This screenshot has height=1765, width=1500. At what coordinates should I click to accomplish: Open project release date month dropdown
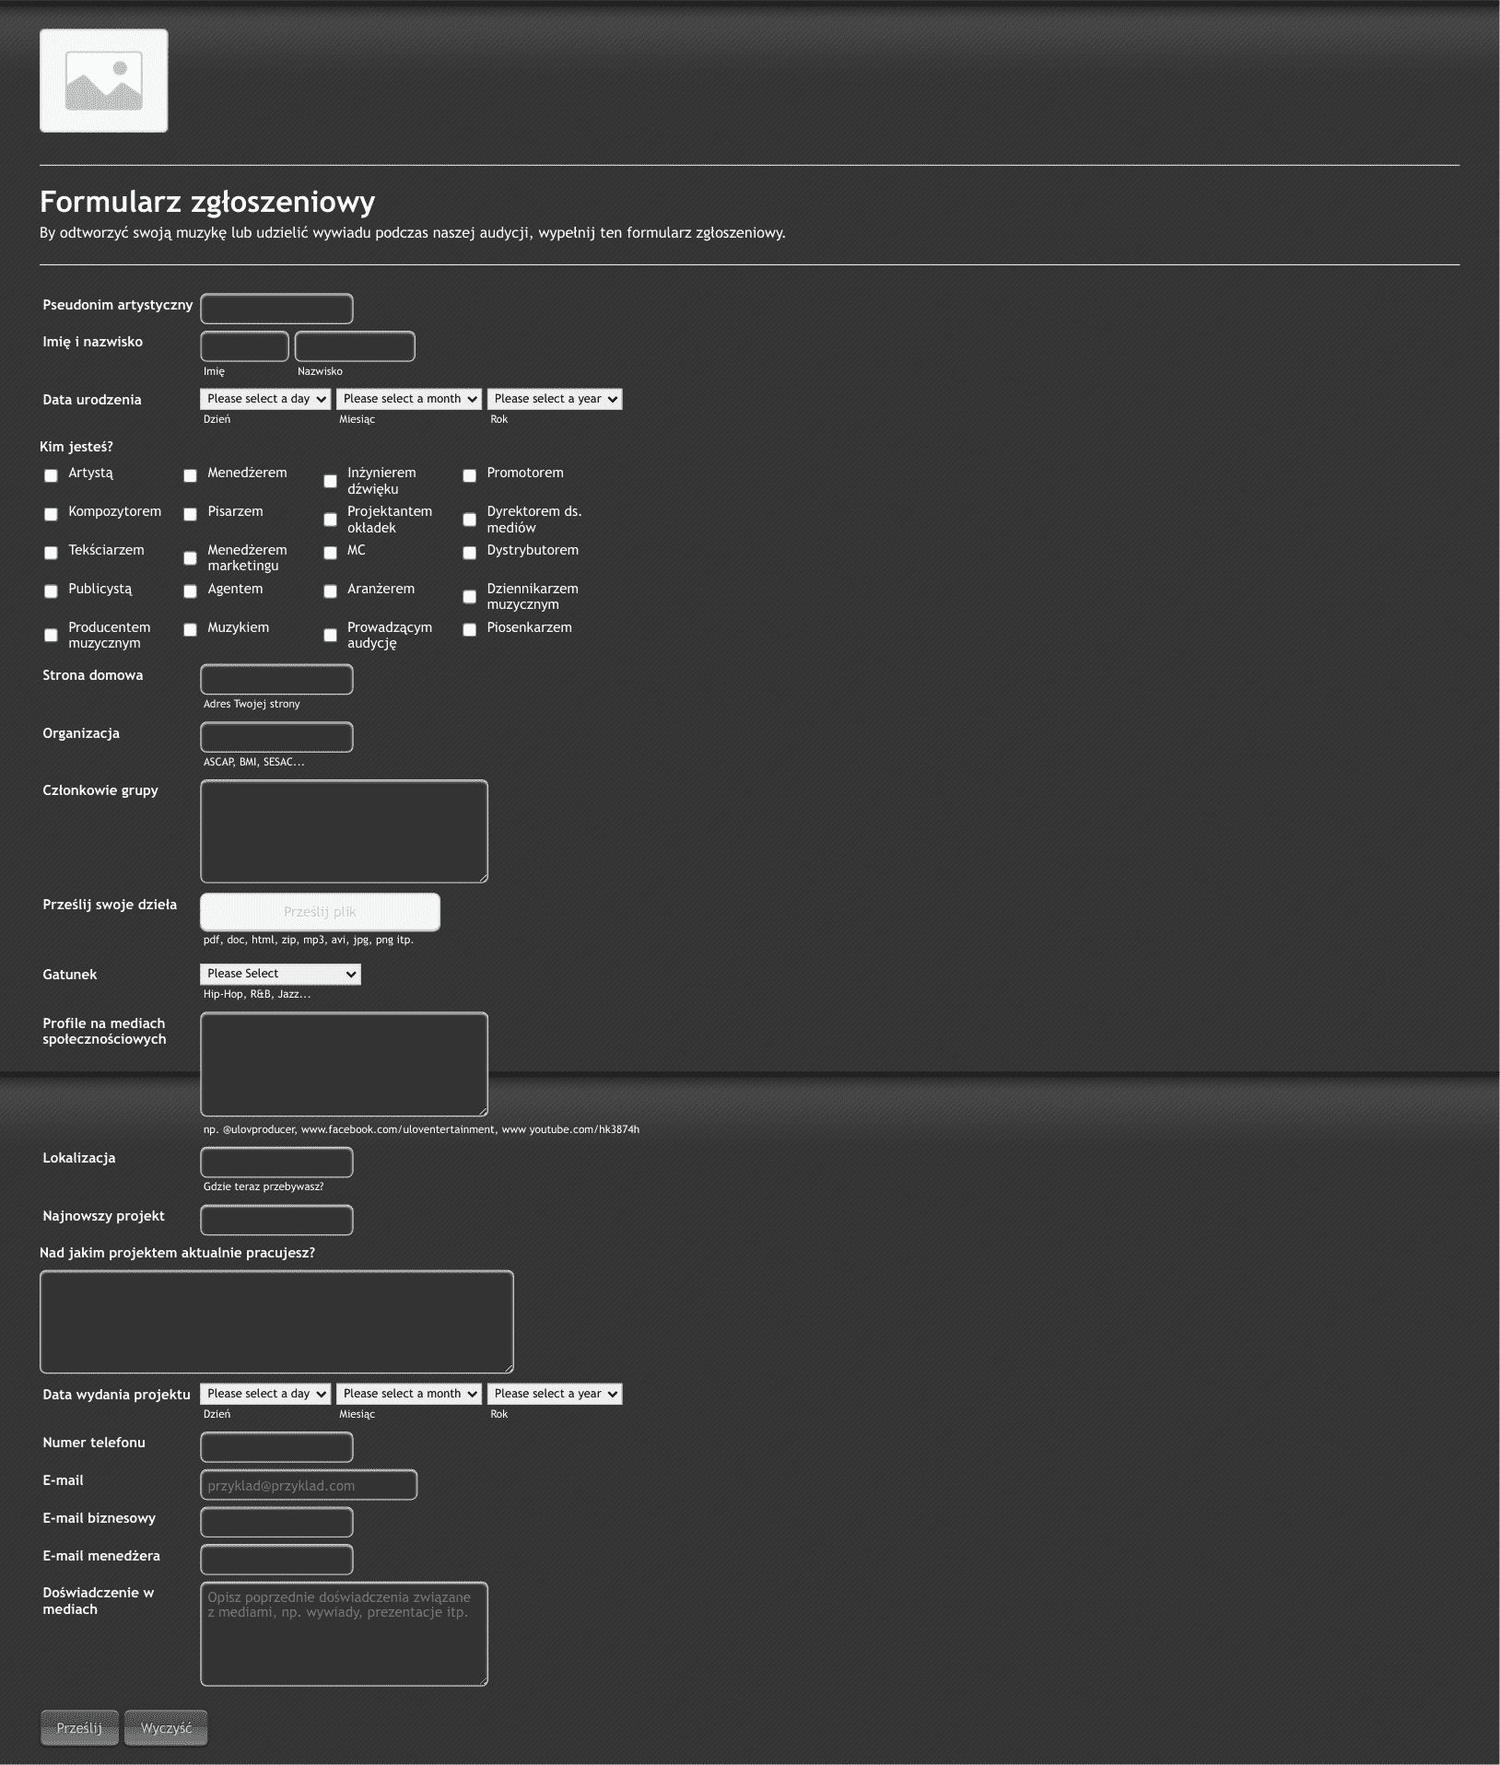(x=409, y=1394)
